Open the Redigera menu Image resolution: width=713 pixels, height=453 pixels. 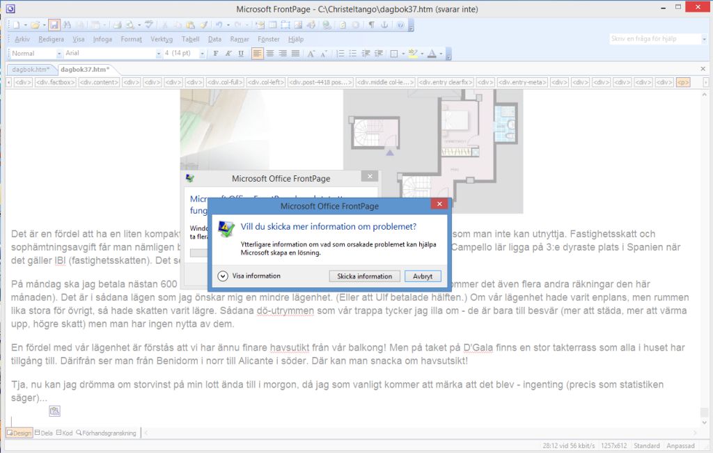(x=51, y=39)
